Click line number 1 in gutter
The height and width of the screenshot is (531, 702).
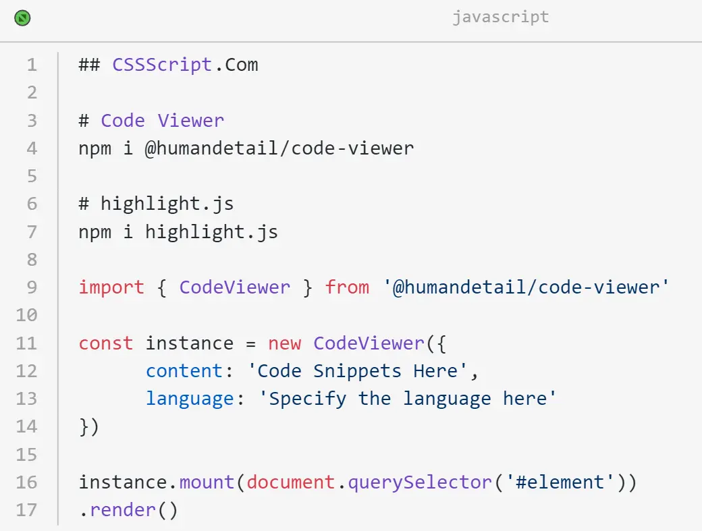32,65
